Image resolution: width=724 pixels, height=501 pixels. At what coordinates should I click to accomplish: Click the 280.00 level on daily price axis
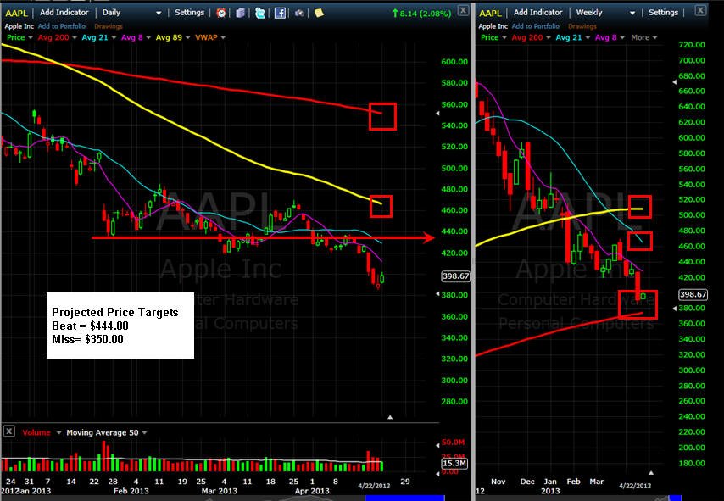point(454,401)
